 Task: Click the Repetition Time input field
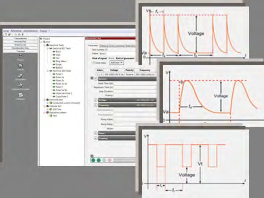(135, 87)
